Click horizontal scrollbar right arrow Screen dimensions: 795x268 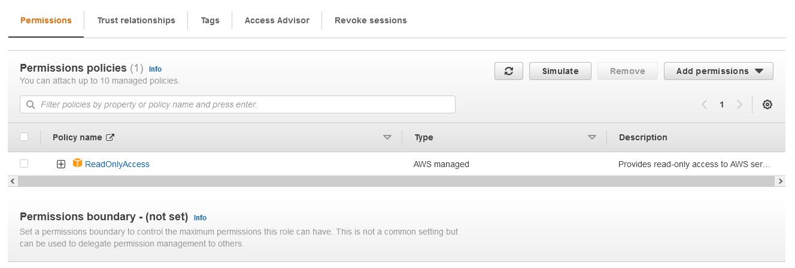779,180
